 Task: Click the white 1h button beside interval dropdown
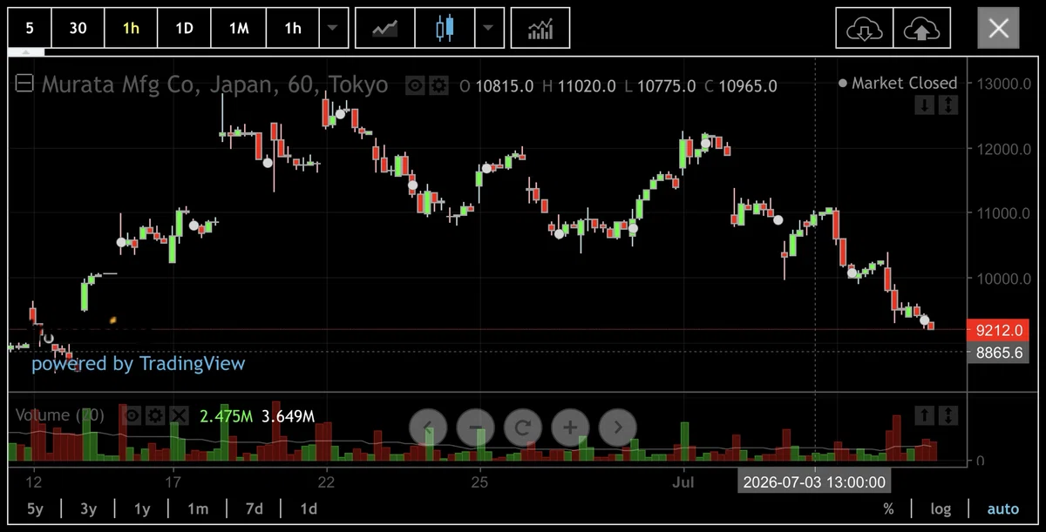click(x=293, y=28)
